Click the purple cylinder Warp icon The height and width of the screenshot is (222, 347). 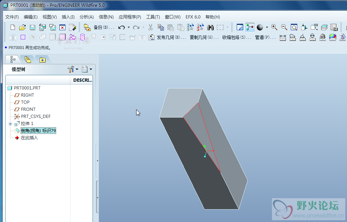tap(82, 37)
